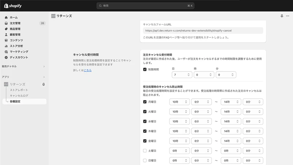Uncheck the 月曜日 checkbox
This screenshot has width=293, height=165.
click(145, 102)
